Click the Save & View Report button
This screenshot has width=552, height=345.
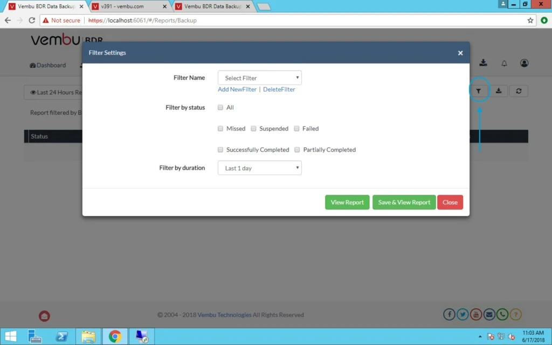[x=404, y=203]
